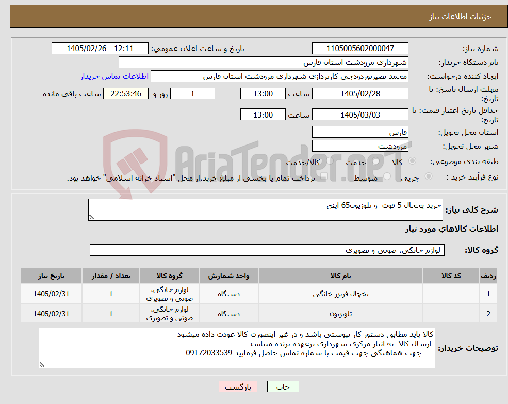
Task: Click goods group cell in television row
Action: (x=169, y=314)
